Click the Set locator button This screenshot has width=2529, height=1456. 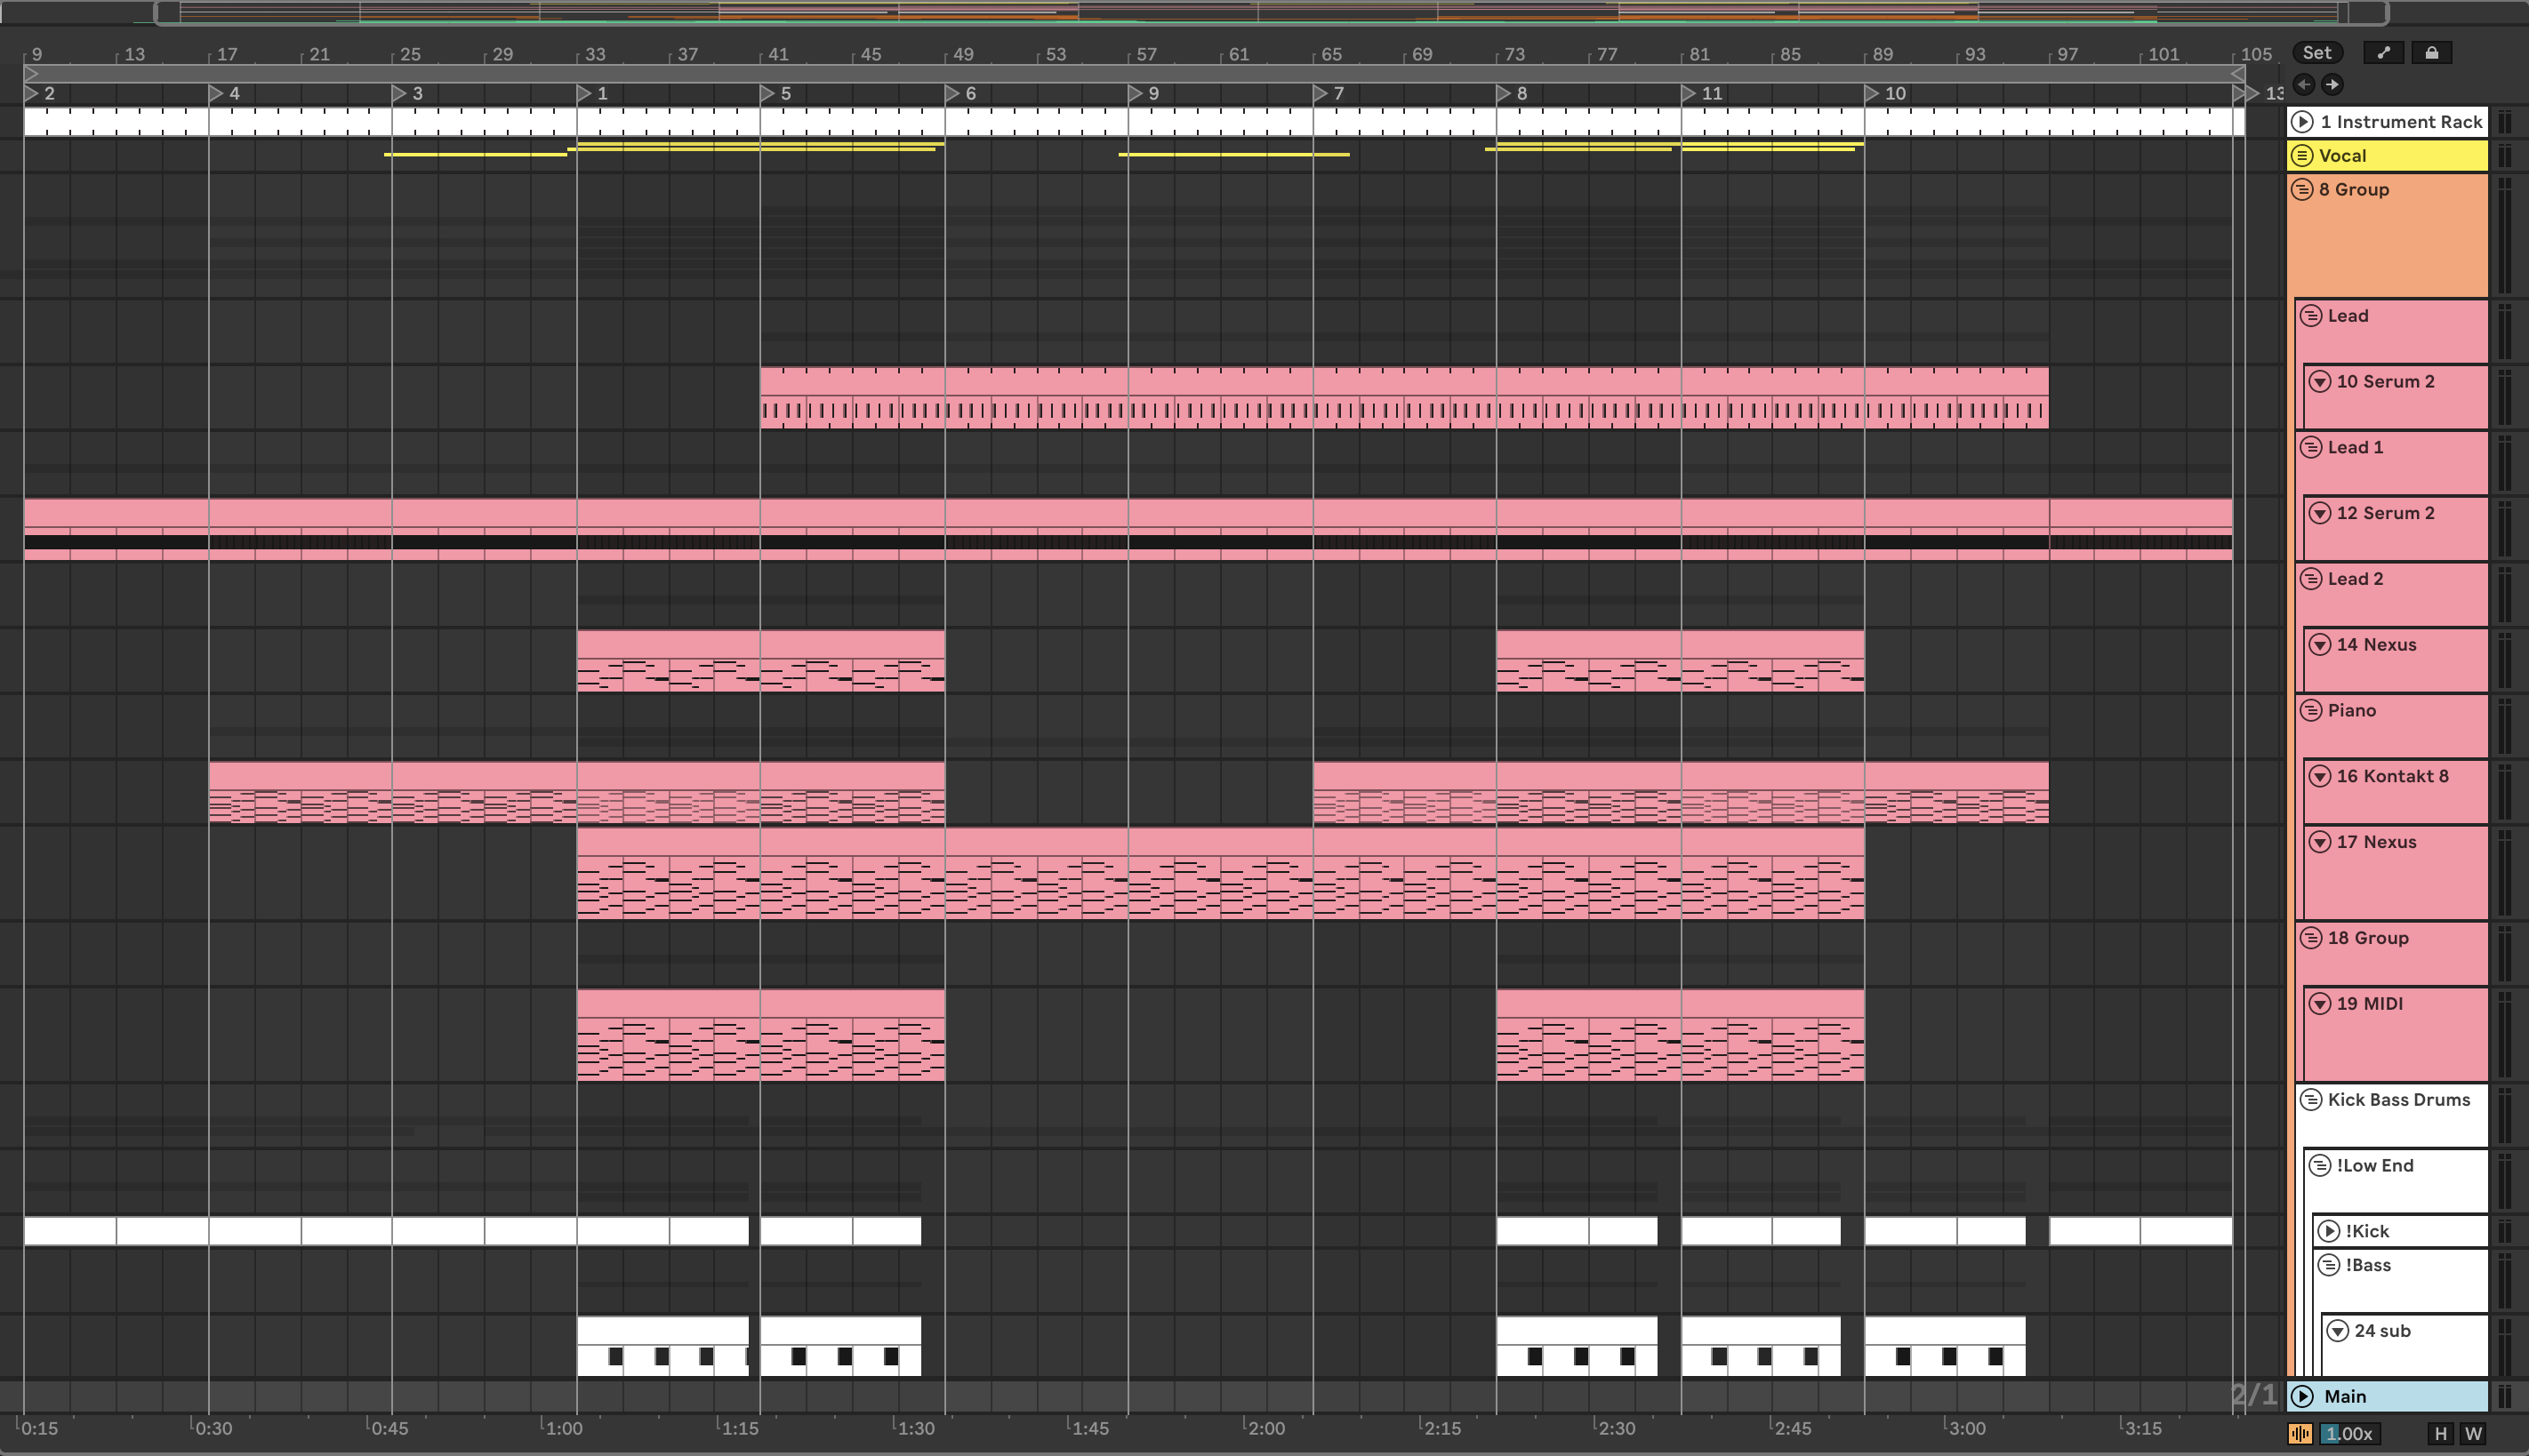(x=2317, y=53)
